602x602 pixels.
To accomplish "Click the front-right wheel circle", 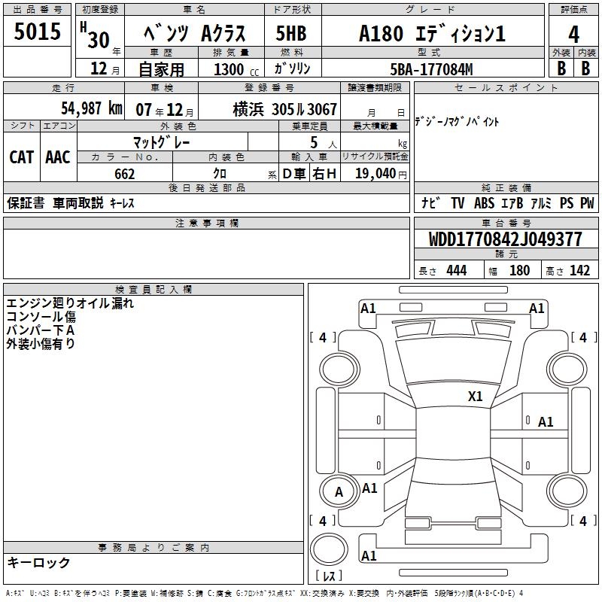I will tap(567, 370).
